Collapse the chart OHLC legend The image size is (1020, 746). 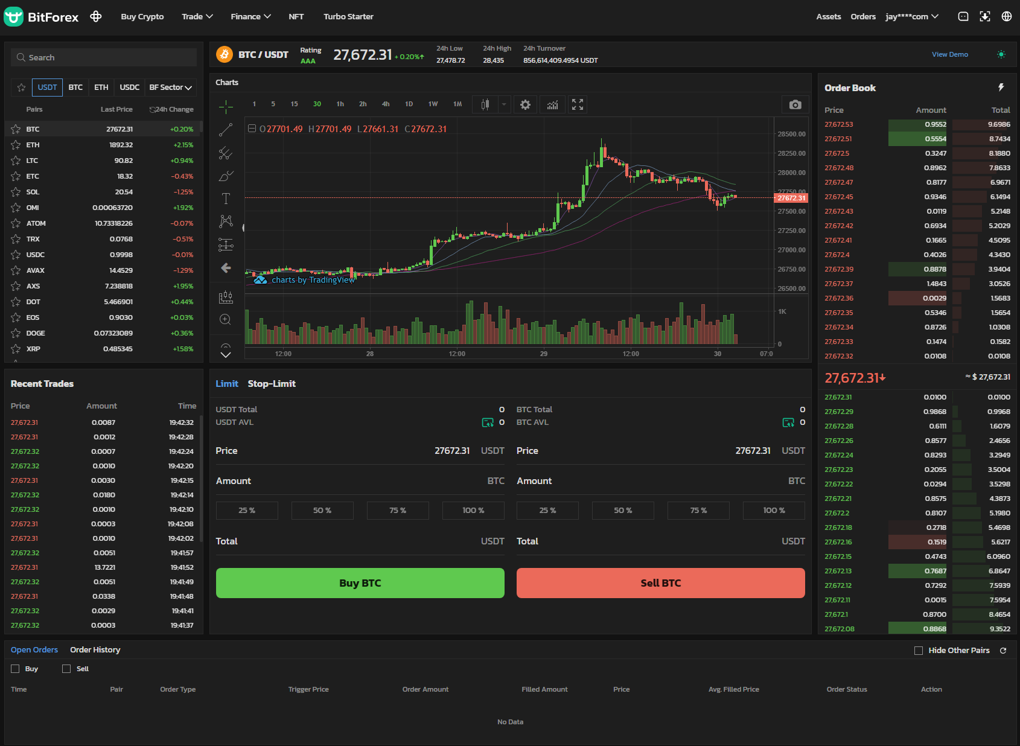[252, 129]
